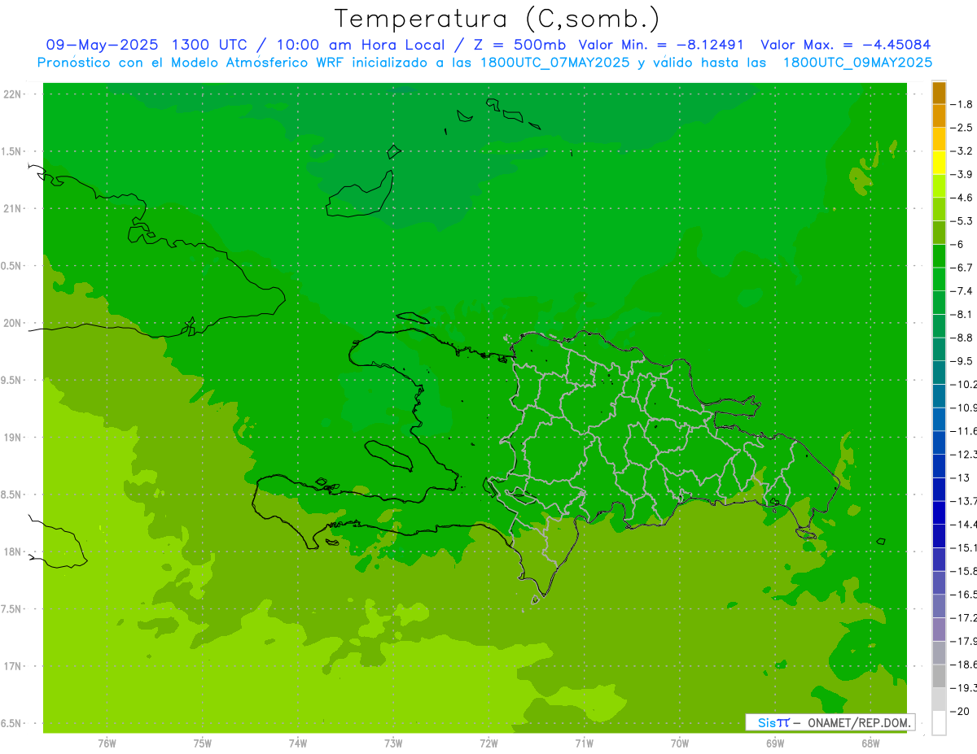Click the '22N' latitude label
This screenshot has width=977, height=754.
click(11, 94)
